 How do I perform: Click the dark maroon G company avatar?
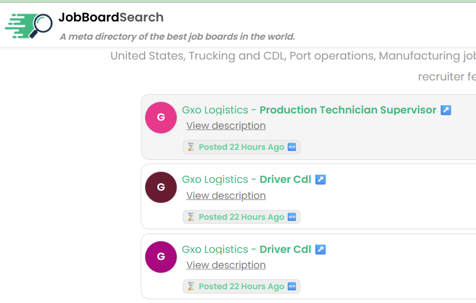(161, 187)
